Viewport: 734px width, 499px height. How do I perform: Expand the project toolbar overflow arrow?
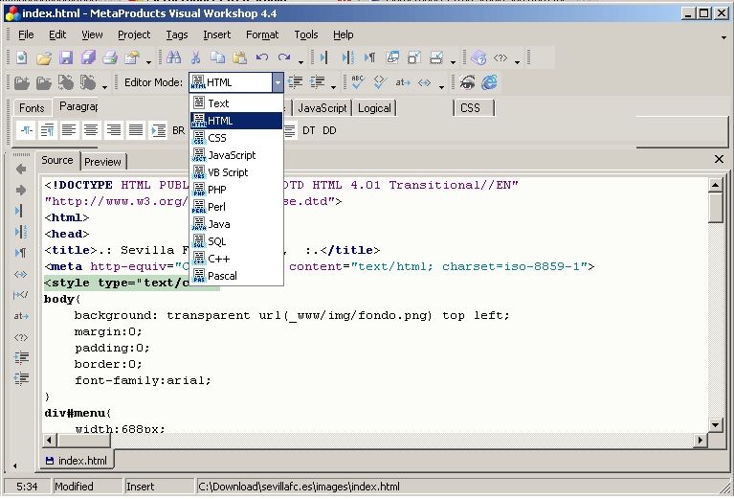104,86
